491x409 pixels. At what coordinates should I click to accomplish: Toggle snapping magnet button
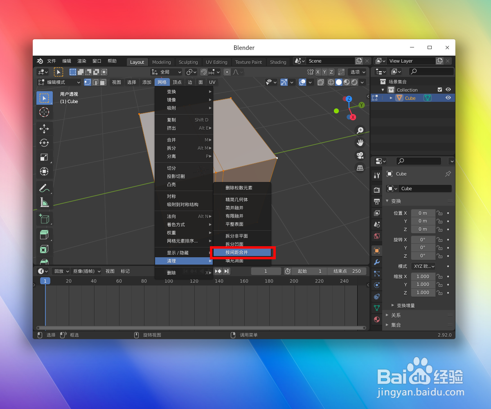click(x=204, y=72)
